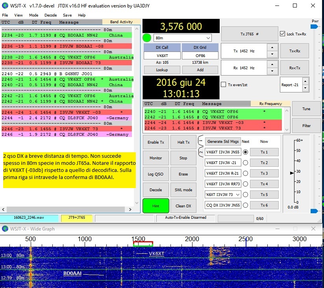This screenshot has width=324, height=288.
Task: Click the Enable Tx button
Action: pos(156,142)
